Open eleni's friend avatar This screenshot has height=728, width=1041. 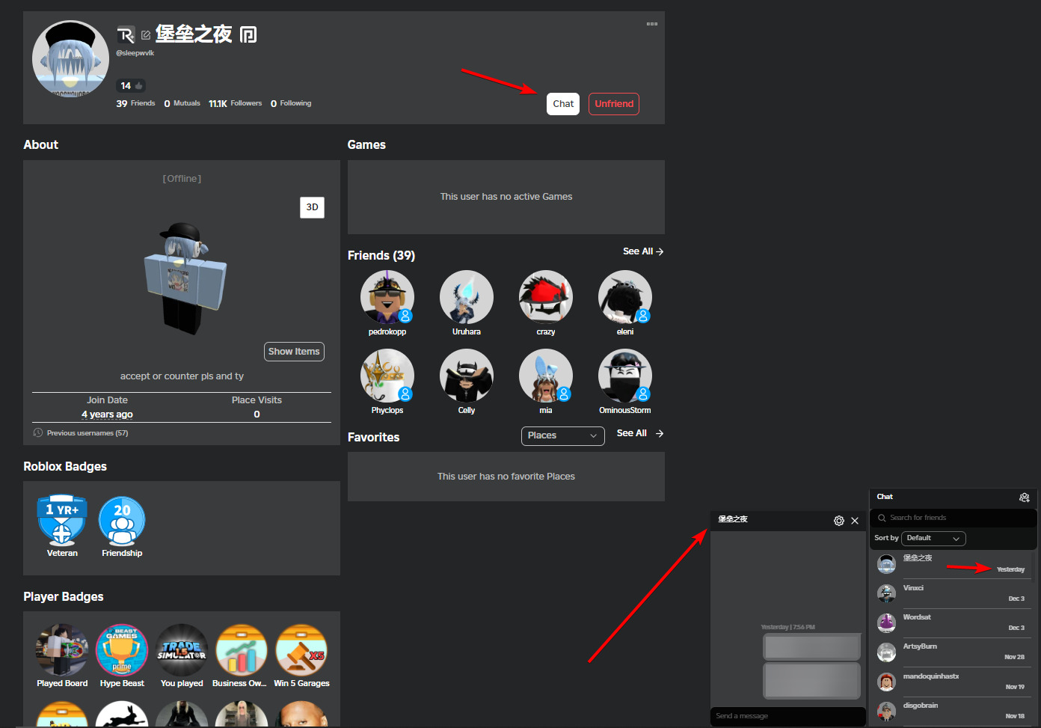[x=625, y=297]
